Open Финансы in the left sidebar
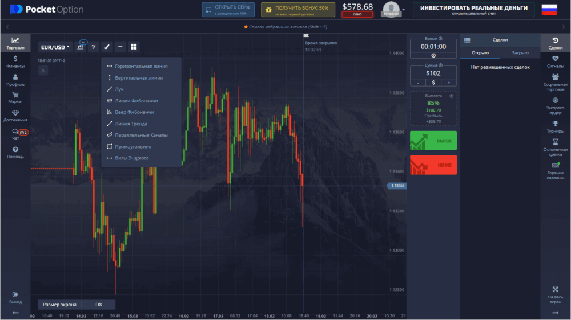The image size is (571, 320). click(15, 61)
